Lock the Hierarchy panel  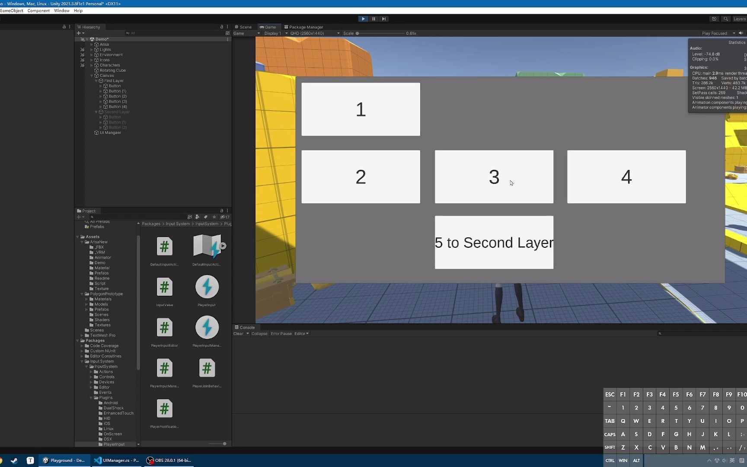coord(222,27)
